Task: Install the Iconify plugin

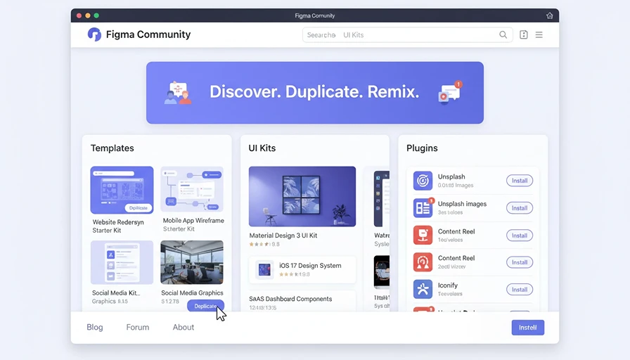Action: (x=520, y=290)
